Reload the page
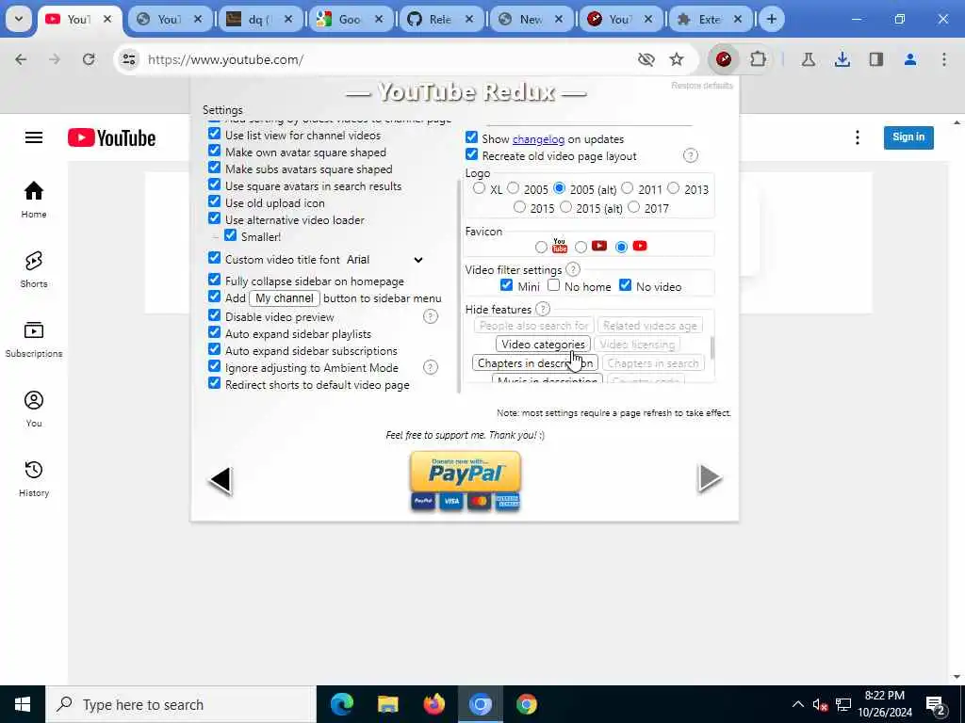Screen dimensions: 965x723 (89, 59)
